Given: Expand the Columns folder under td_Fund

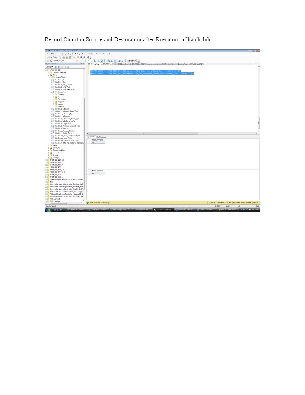Looking at the screenshot, I should point(54,95).
